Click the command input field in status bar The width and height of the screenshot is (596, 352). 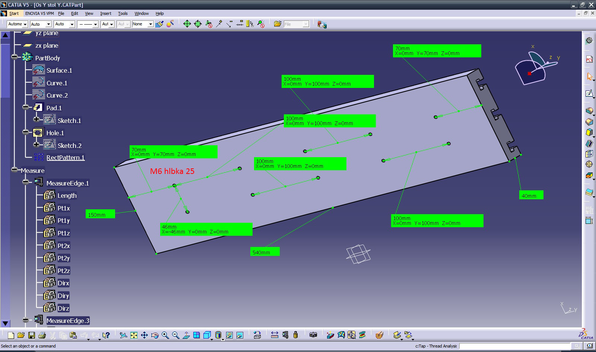514,346
